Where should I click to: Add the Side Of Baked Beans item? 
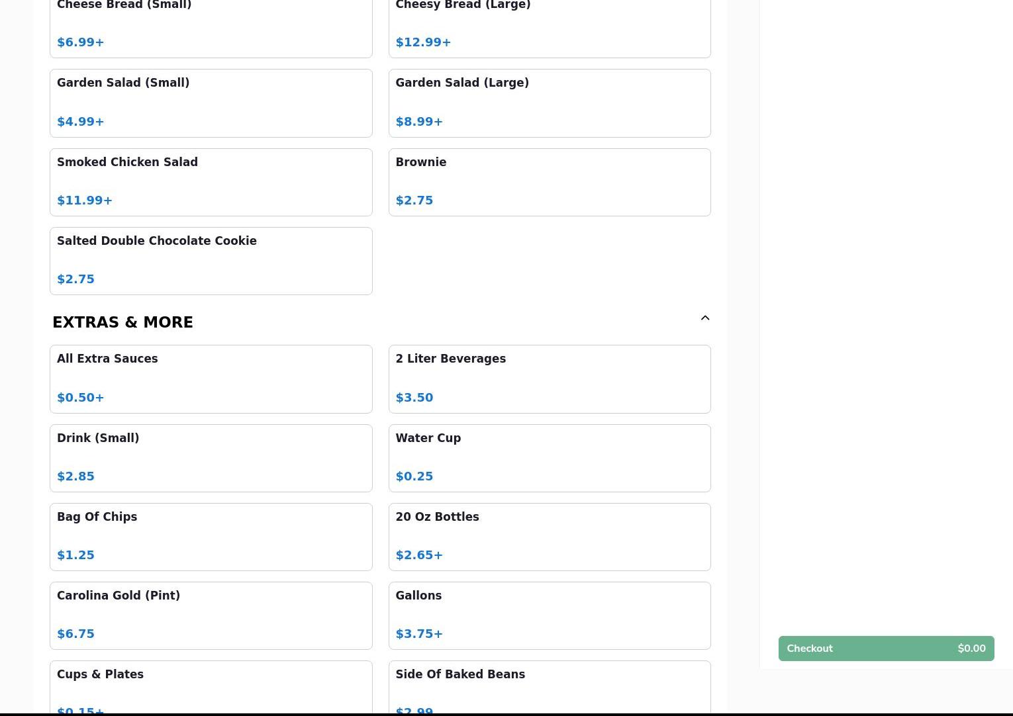(x=550, y=688)
